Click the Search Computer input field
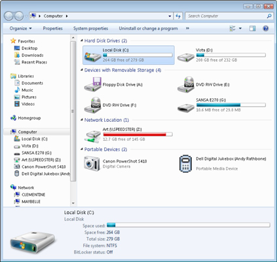The width and height of the screenshot is (277, 262). tap(226, 16)
